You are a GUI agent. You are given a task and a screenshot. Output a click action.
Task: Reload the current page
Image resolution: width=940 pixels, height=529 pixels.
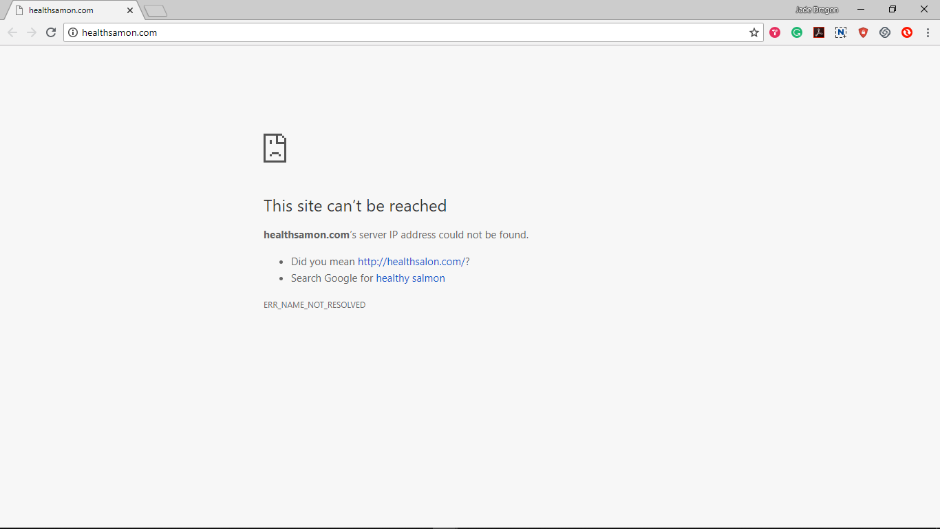[x=51, y=32]
